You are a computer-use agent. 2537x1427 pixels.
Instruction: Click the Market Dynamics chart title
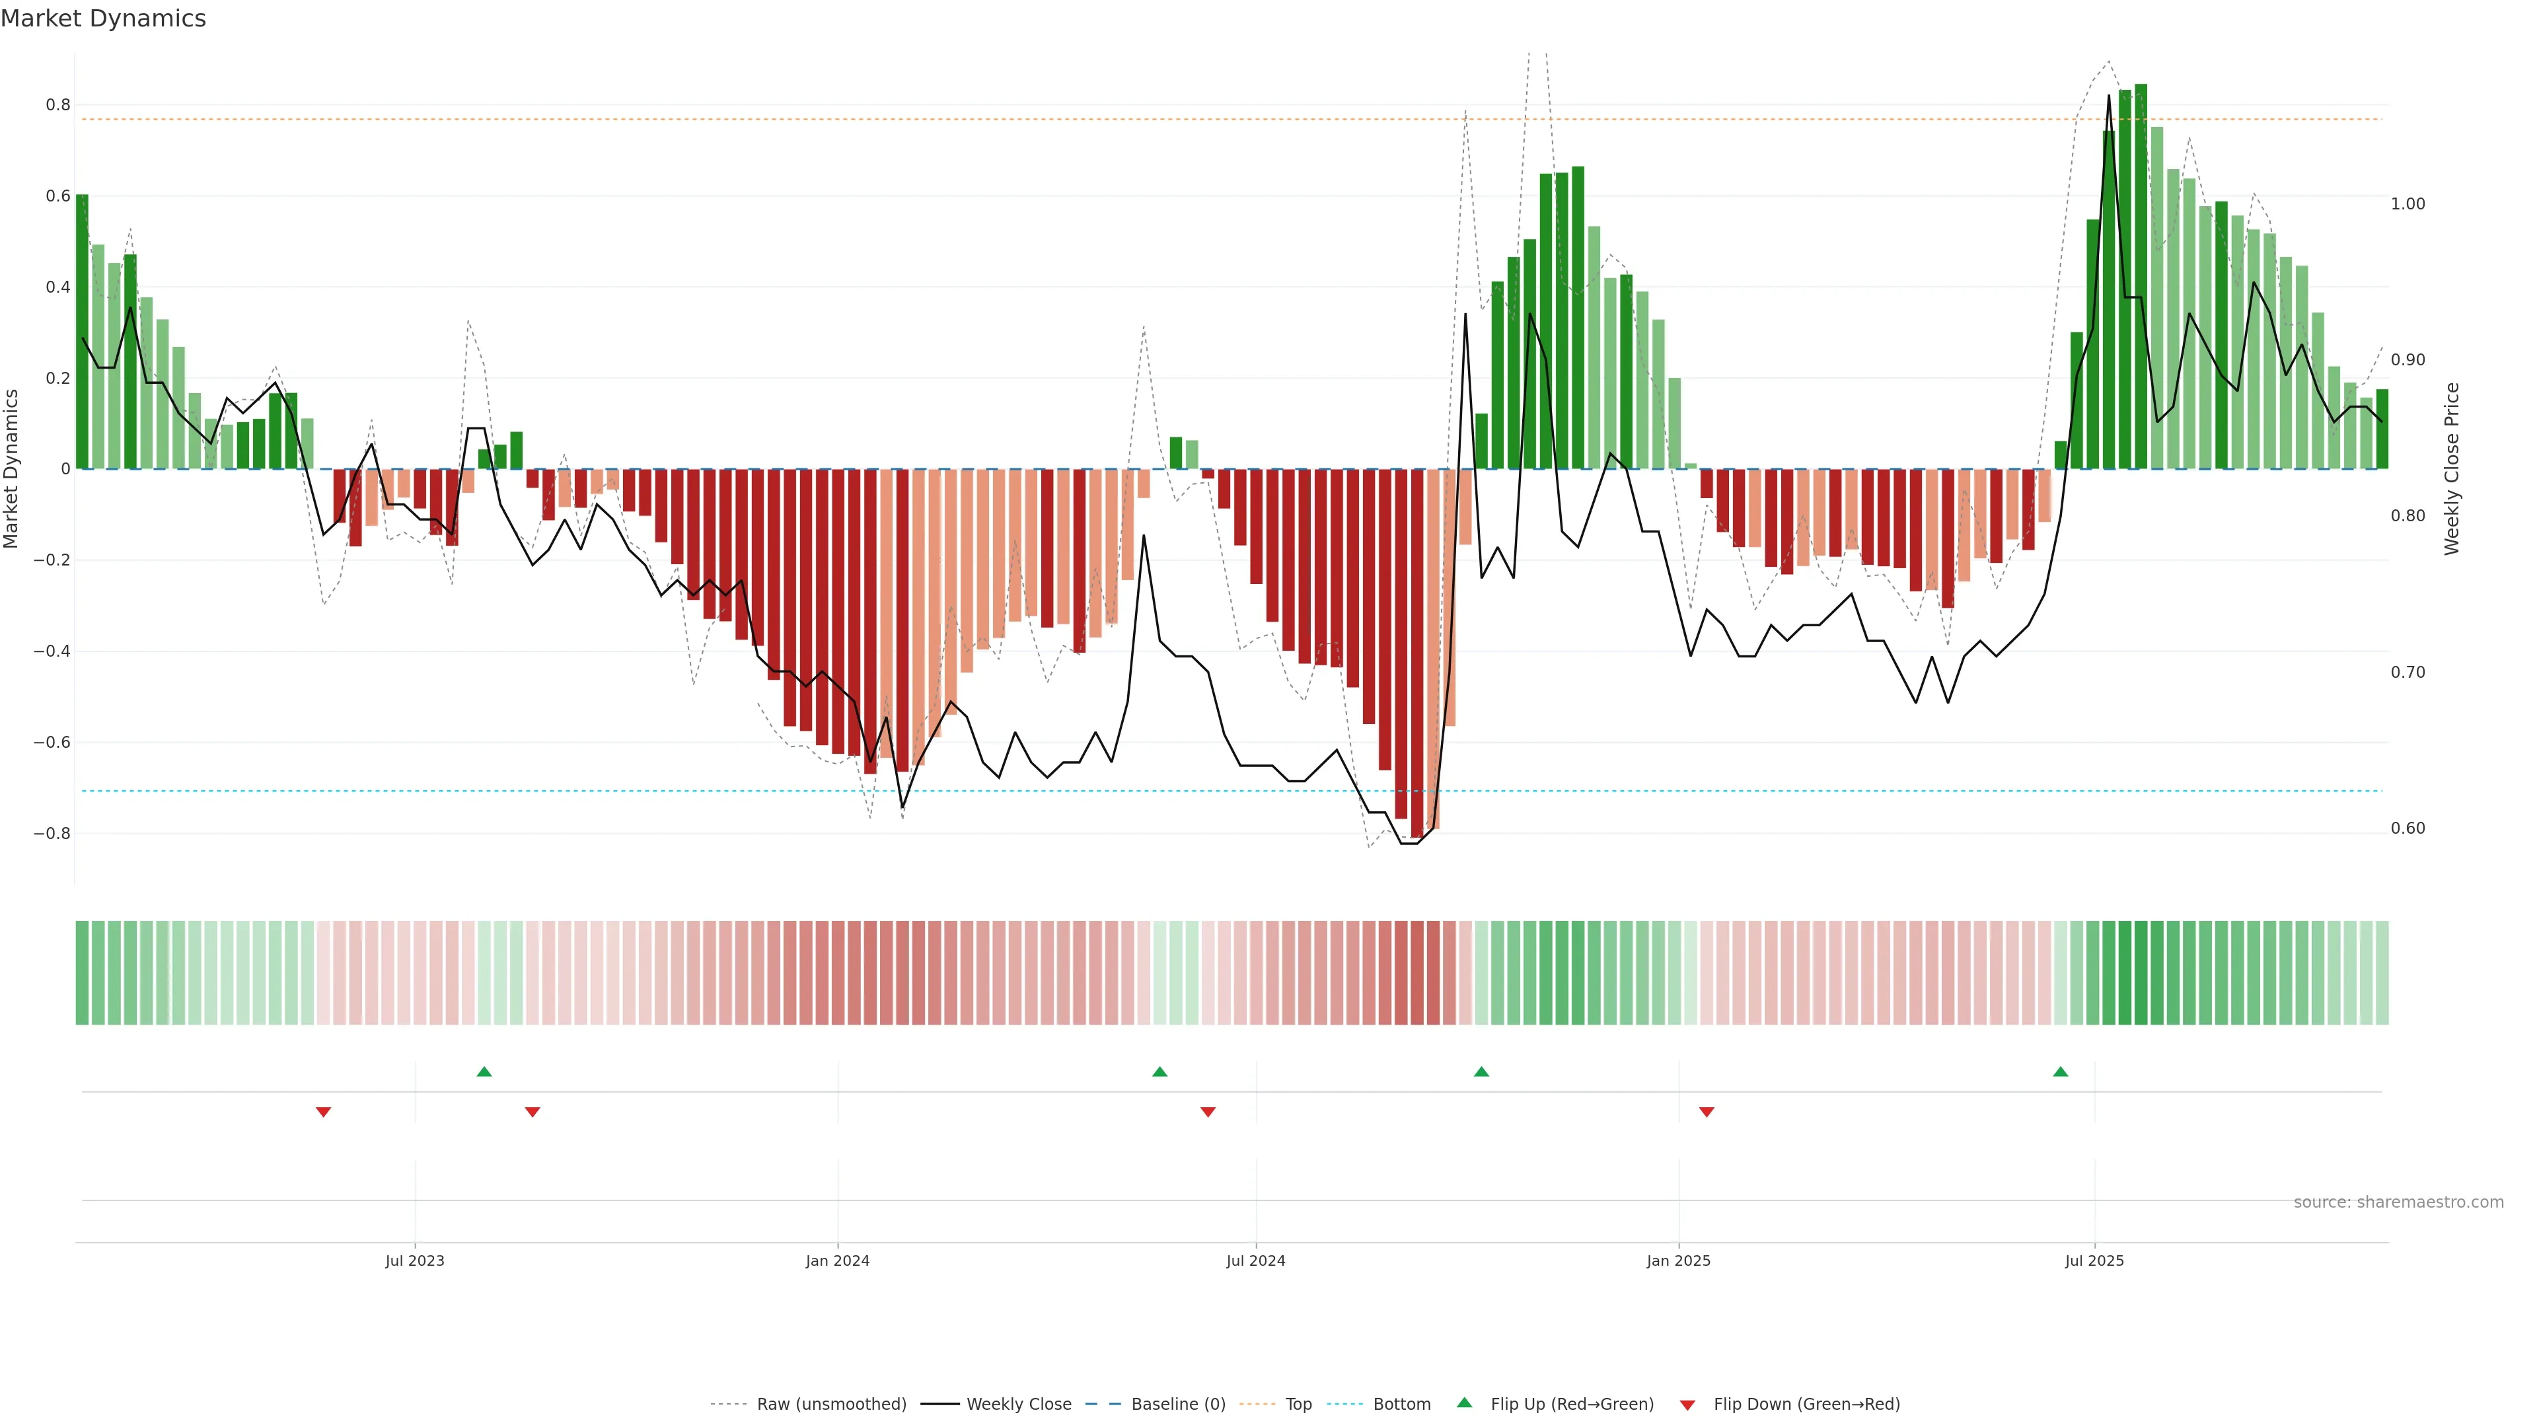click(x=104, y=18)
